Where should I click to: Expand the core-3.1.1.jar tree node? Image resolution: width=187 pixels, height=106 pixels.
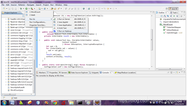(x=6, y=30)
